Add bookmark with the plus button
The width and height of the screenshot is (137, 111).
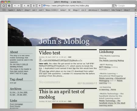tap(39, 6)
